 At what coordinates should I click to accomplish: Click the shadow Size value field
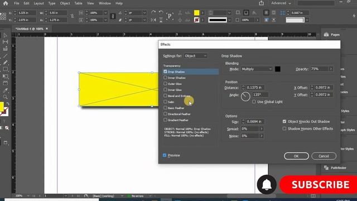click(255, 122)
